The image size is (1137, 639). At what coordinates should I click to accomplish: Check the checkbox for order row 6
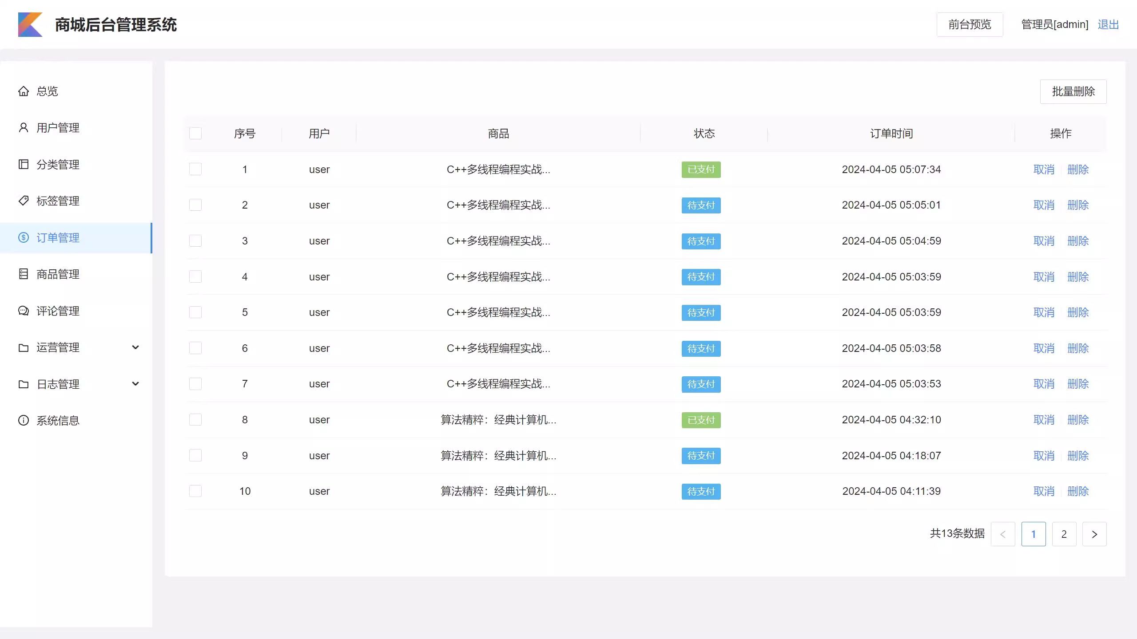(195, 348)
